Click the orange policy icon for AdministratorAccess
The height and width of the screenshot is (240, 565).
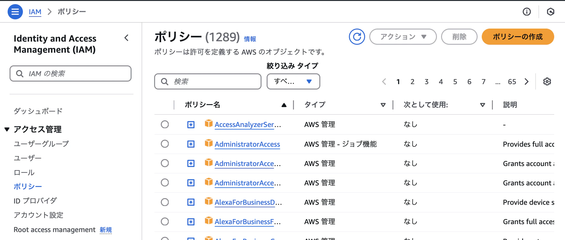(208, 143)
